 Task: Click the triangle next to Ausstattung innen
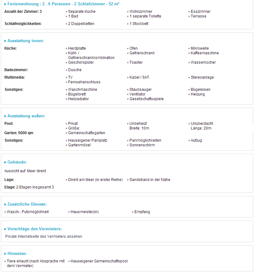[5, 41]
